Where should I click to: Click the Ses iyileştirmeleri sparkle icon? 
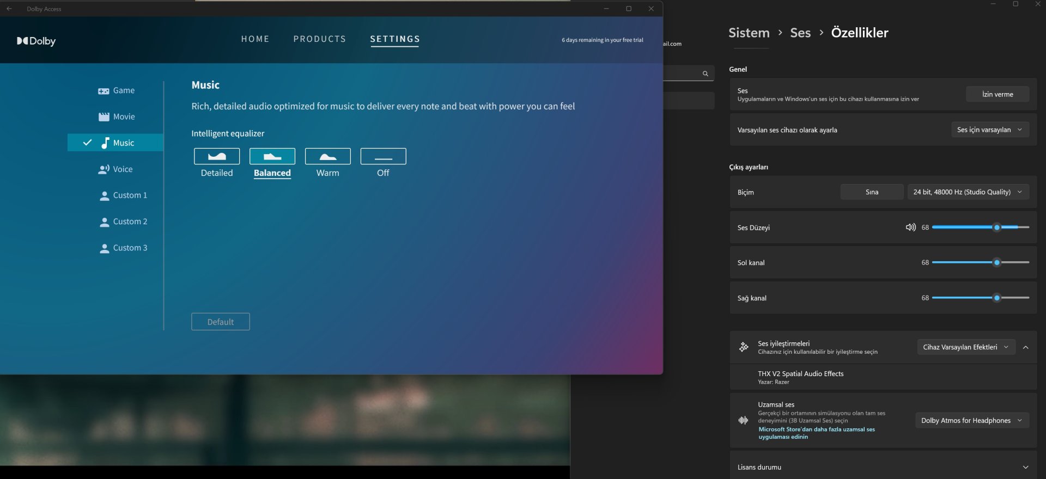point(744,347)
